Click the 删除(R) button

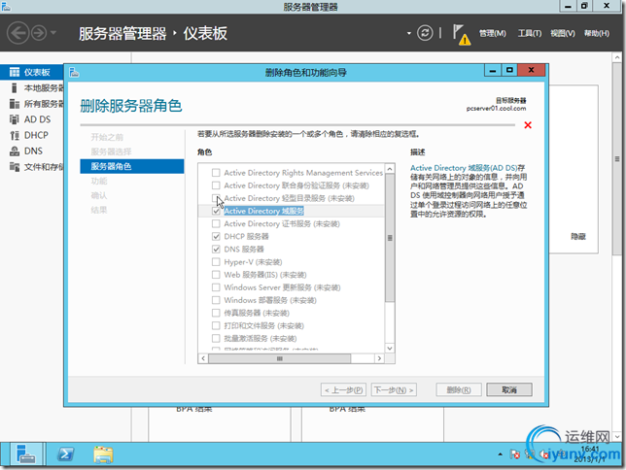459,389
